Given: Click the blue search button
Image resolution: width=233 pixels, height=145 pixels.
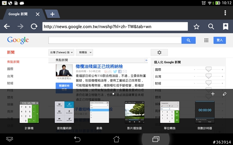Looking at the screenshot, I should (x=189, y=40).
